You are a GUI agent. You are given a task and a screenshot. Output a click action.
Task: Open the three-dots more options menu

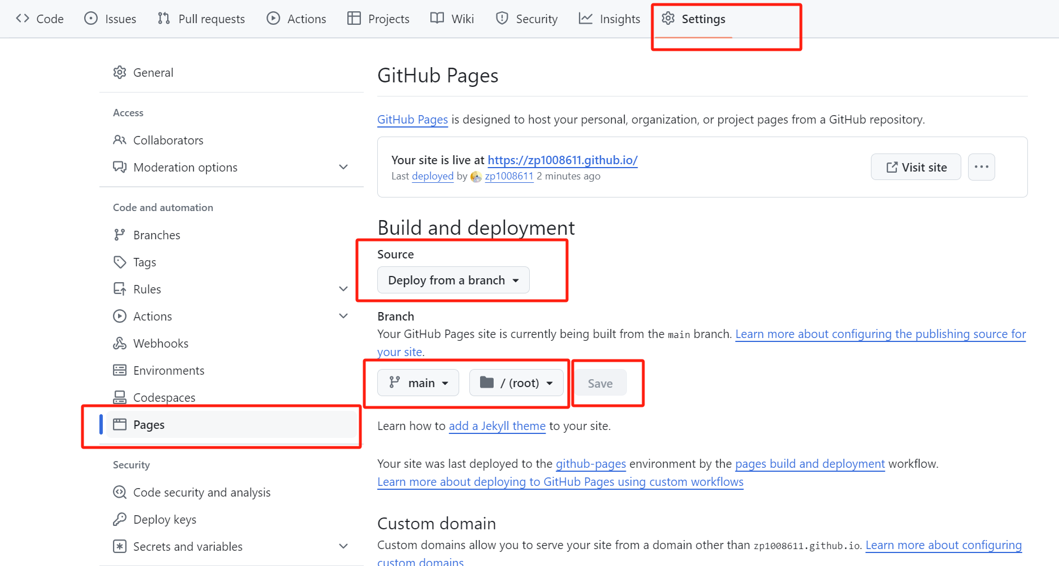[x=982, y=167]
